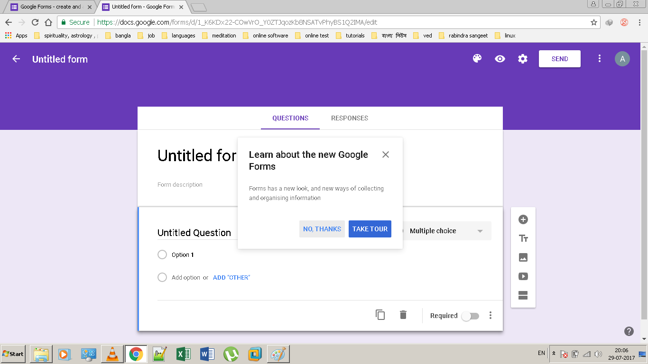Image resolution: width=648 pixels, height=364 pixels.
Task: Bookmark this page with the star icon
Action: (593, 22)
